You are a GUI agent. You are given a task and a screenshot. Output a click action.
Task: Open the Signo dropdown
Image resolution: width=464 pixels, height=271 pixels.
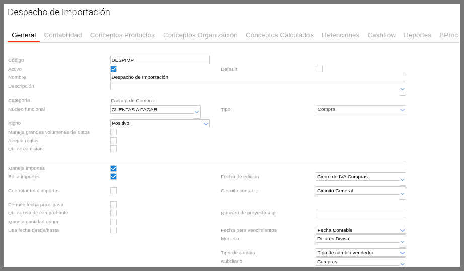pos(206,123)
